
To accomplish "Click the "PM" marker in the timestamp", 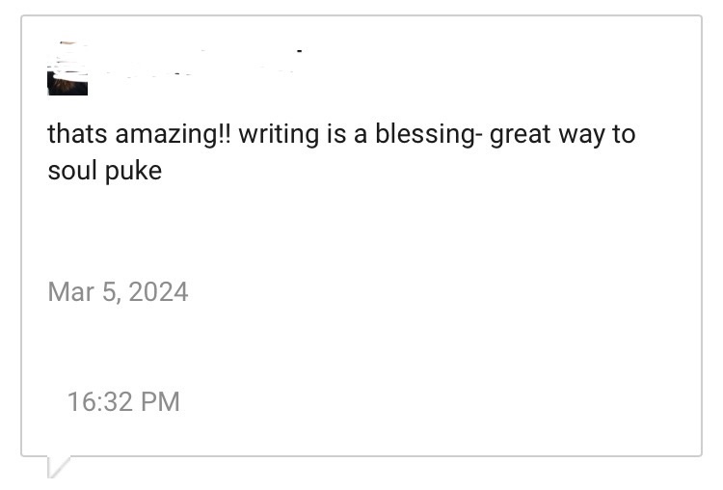I will click(160, 401).
